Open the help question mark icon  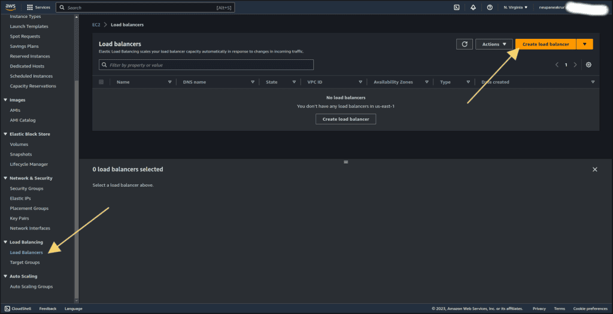point(490,7)
